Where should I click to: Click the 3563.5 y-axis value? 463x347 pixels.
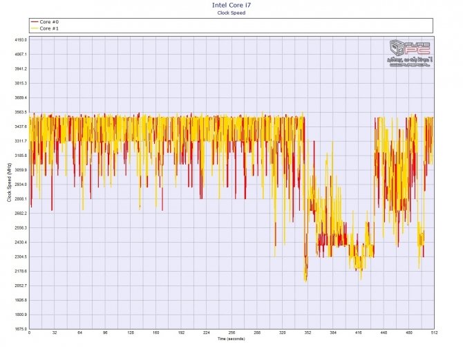[x=21, y=112]
